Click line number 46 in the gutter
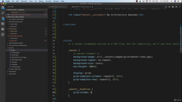Screen dimensions: 182x102 click(x=53, y=92)
